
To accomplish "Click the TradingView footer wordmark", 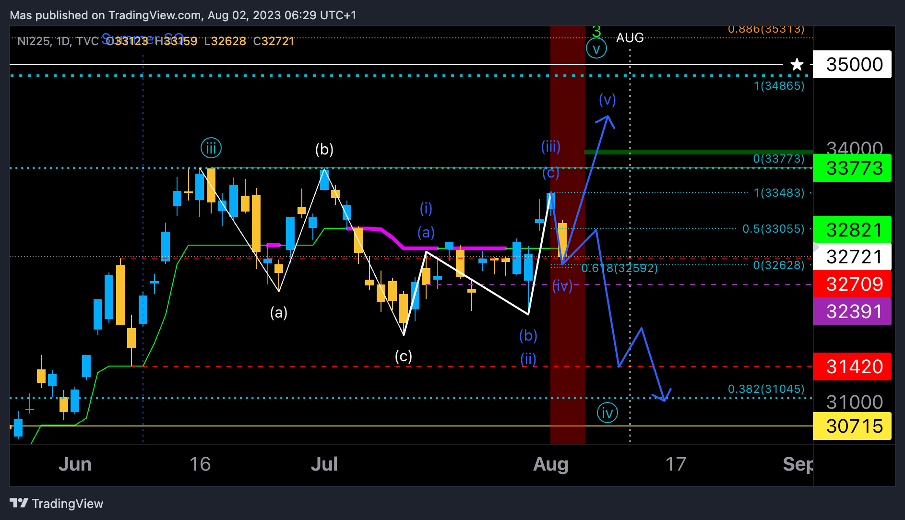I will pyautogui.click(x=68, y=503).
